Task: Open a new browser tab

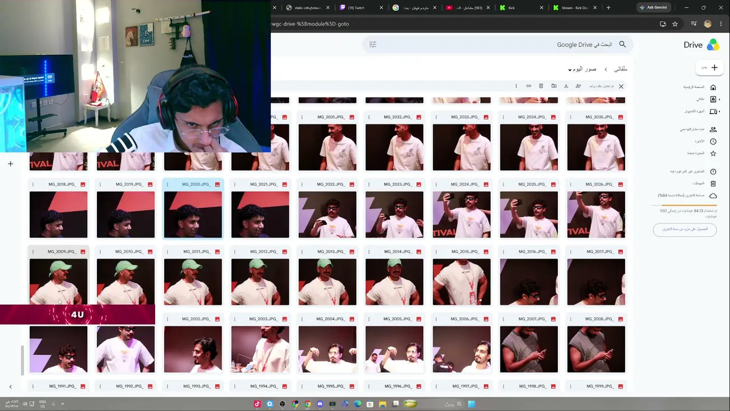Action: tap(609, 8)
